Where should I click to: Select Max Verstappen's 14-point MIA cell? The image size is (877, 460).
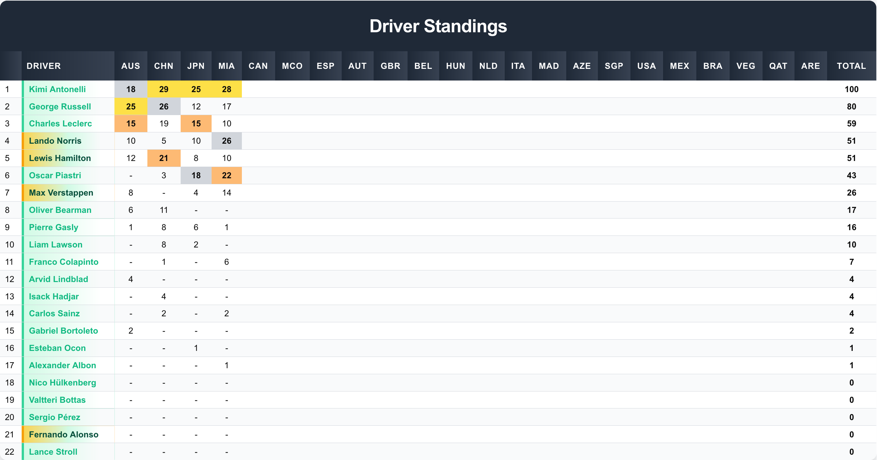[227, 193]
